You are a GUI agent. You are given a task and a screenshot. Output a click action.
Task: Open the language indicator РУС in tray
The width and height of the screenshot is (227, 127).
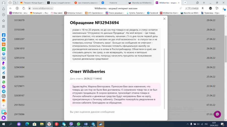pos(206,124)
